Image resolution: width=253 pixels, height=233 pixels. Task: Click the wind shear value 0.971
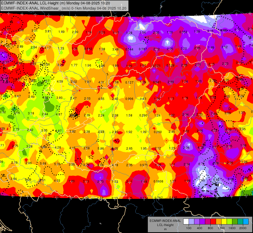coord(144,165)
